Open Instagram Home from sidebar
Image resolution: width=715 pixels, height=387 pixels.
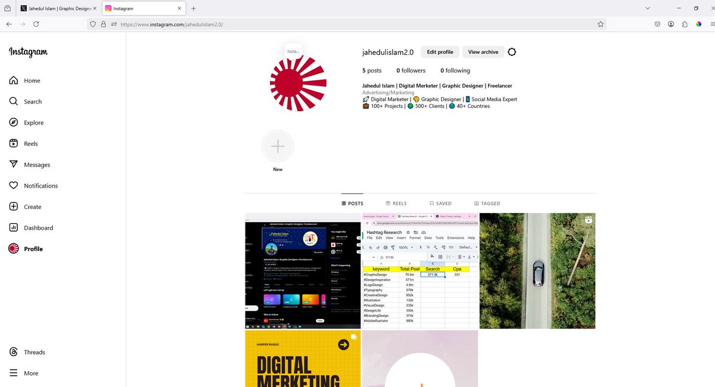(25, 80)
